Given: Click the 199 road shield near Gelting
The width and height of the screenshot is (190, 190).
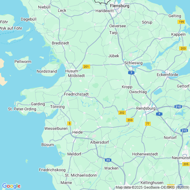Looking at the screenshot, I should click(181, 22).
